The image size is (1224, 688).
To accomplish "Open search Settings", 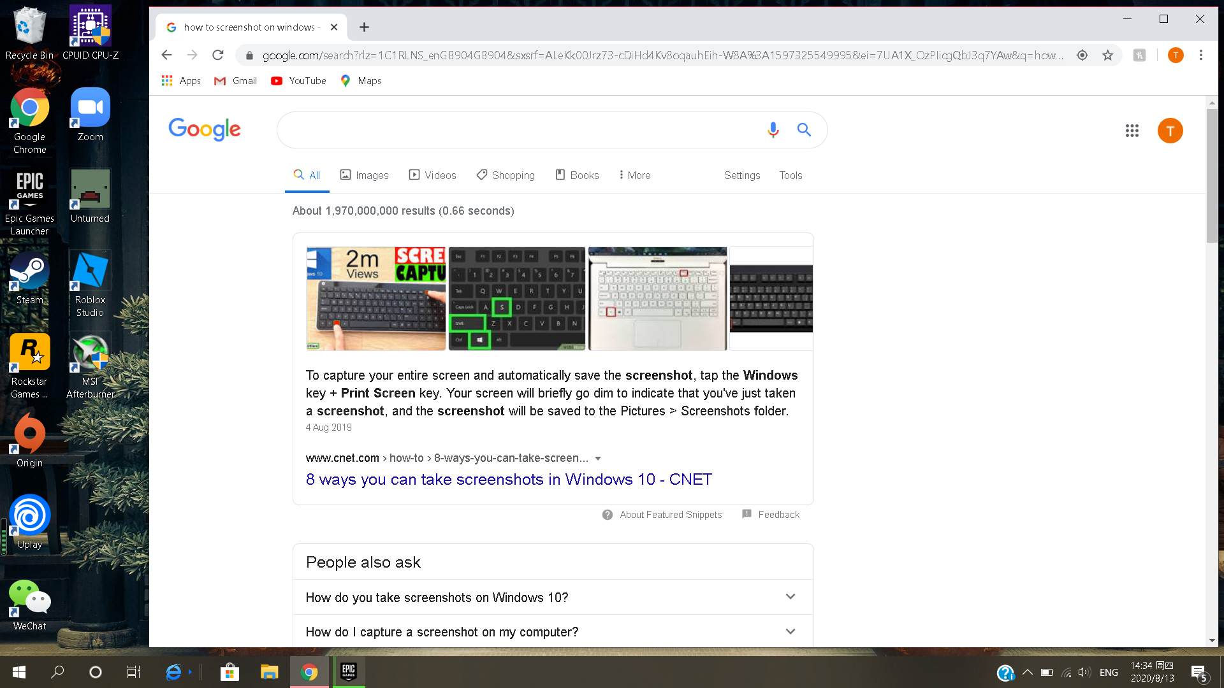I will 742,175.
